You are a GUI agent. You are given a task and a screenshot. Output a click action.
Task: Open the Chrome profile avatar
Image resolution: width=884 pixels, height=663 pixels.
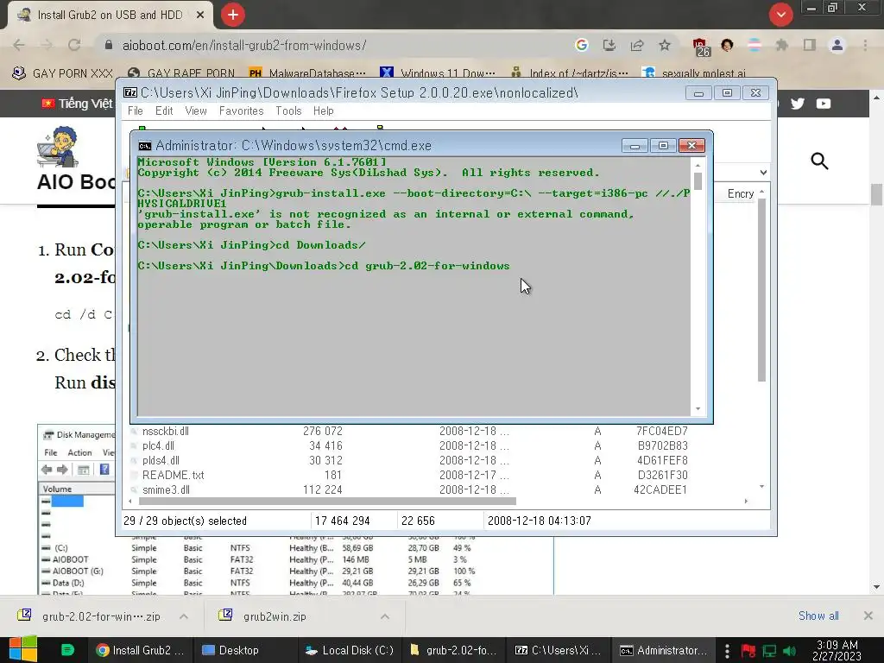(837, 45)
